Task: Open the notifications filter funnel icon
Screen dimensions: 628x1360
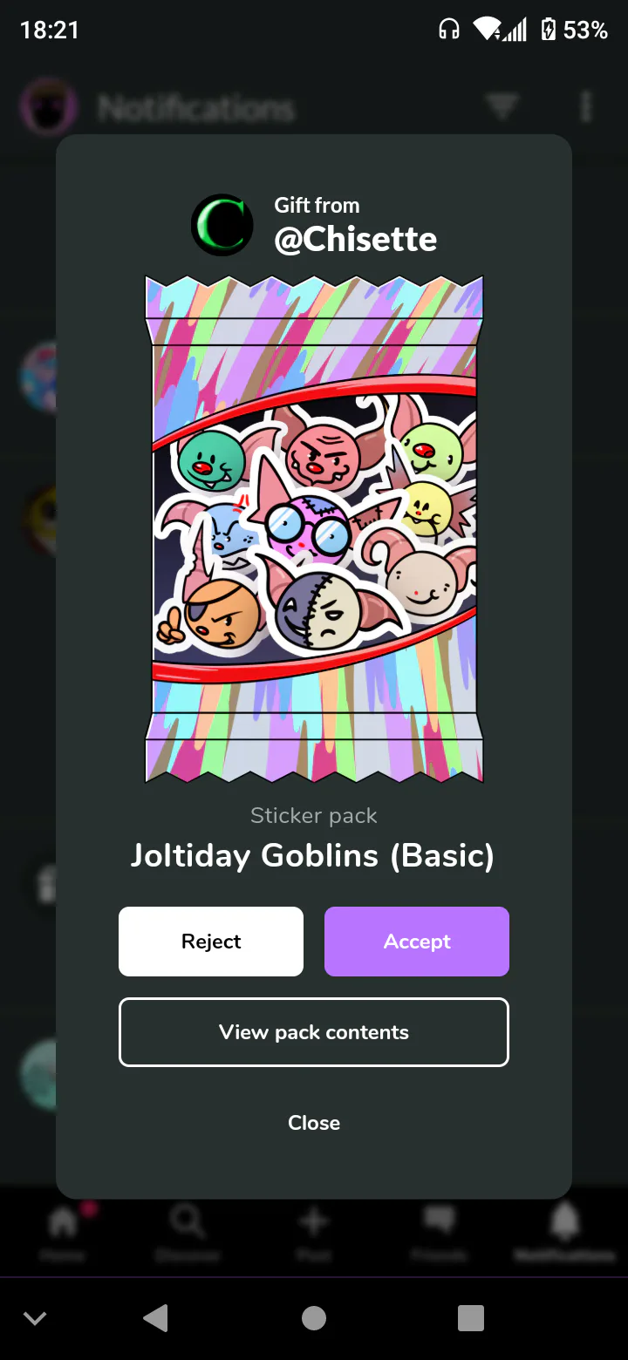Action: coord(502,107)
